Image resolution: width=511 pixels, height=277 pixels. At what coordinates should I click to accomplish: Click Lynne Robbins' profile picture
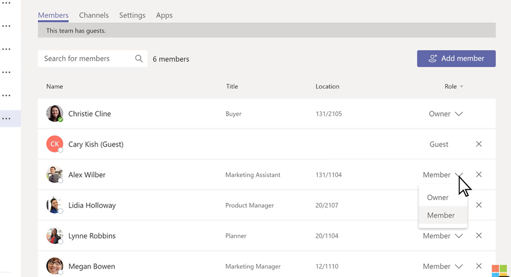(x=55, y=236)
